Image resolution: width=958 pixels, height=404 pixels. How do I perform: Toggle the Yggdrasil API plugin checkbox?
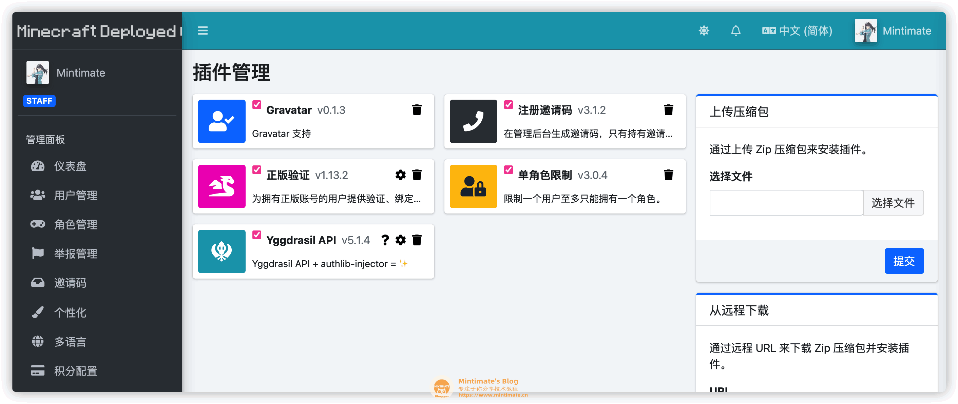click(256, 235)
